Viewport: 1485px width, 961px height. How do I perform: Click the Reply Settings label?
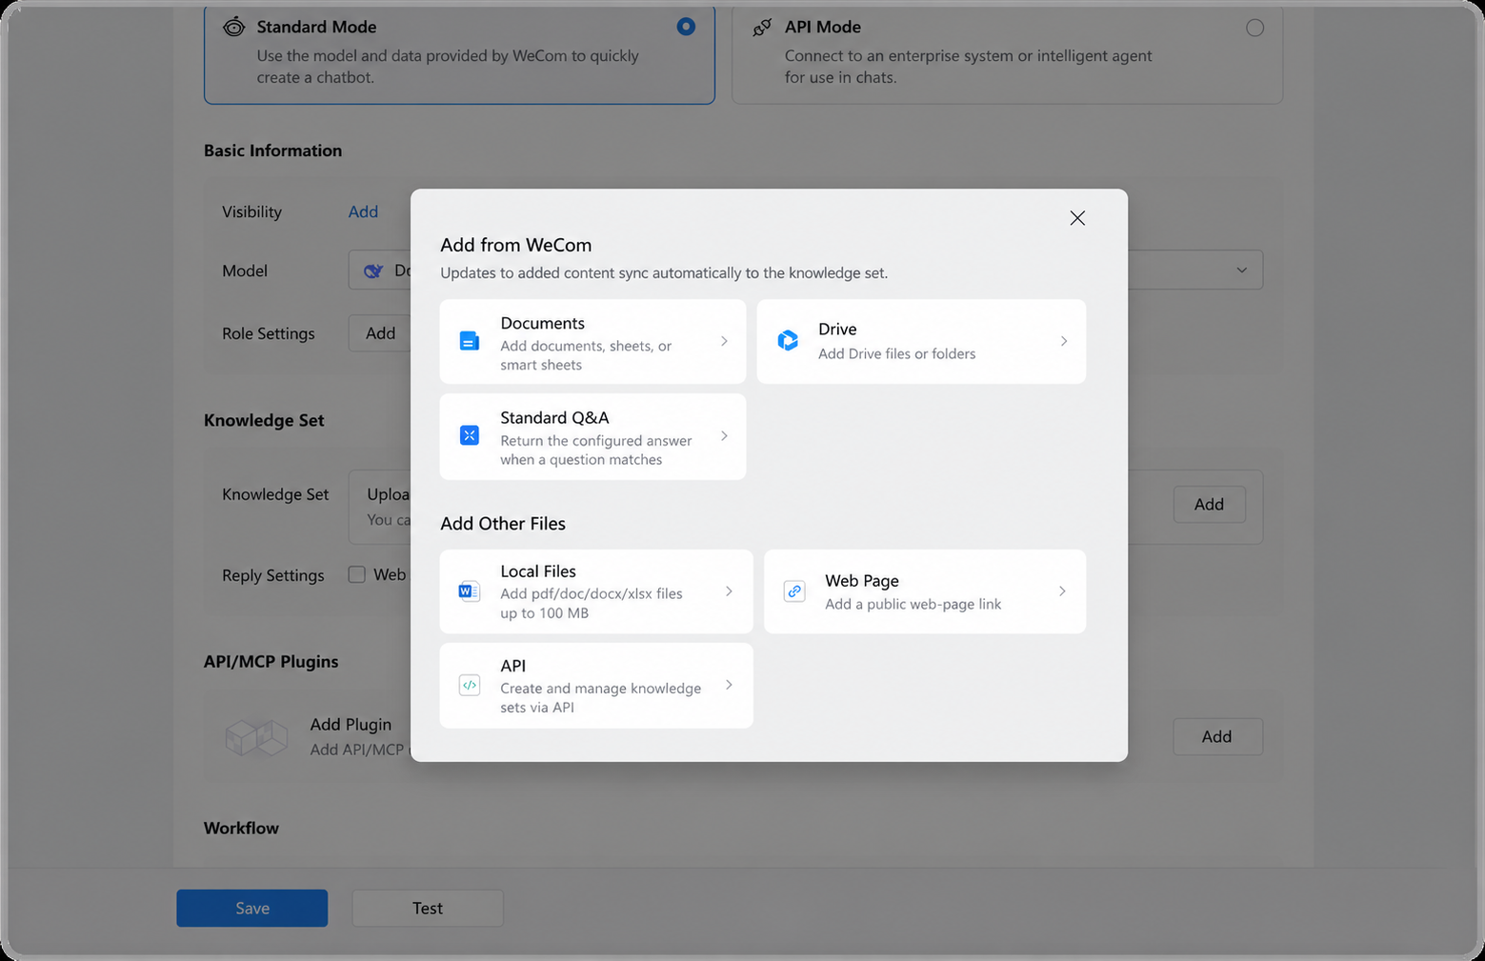click(x=272, y=575)
